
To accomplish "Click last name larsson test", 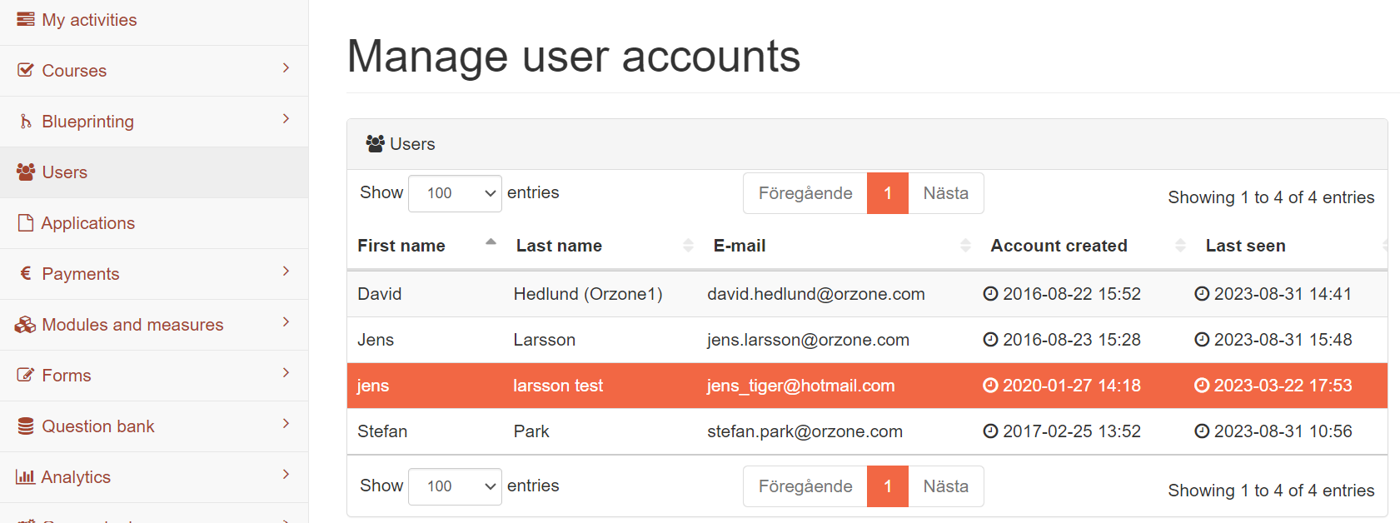I will pyautogui.click(x=558, y=386).
